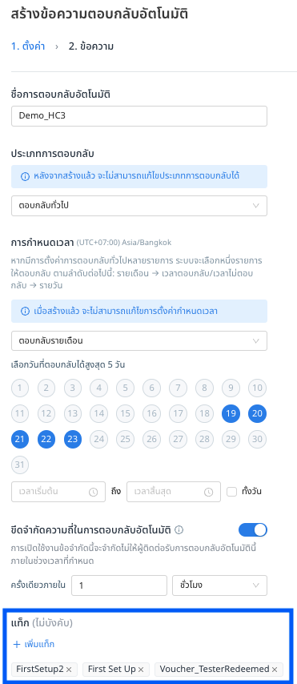Open the ตอบกลับทั่วไป reply type dropdown
The height and width of the screenshot is (684, 297).
click(139, 206)
